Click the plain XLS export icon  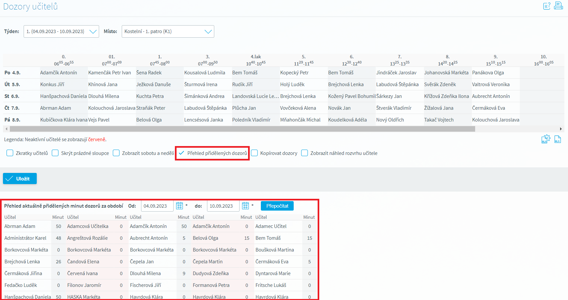tap(557, 140)
